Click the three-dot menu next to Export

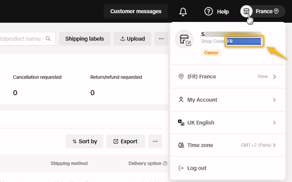[155, 141]
